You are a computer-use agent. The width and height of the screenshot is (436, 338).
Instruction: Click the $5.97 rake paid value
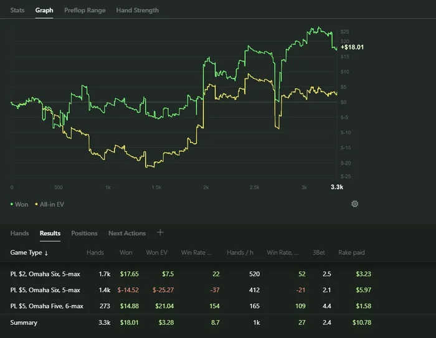[363, 290]
